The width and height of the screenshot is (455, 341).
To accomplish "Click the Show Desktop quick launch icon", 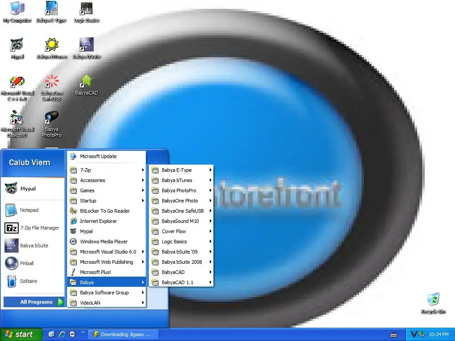I will [x=52, y=334].
